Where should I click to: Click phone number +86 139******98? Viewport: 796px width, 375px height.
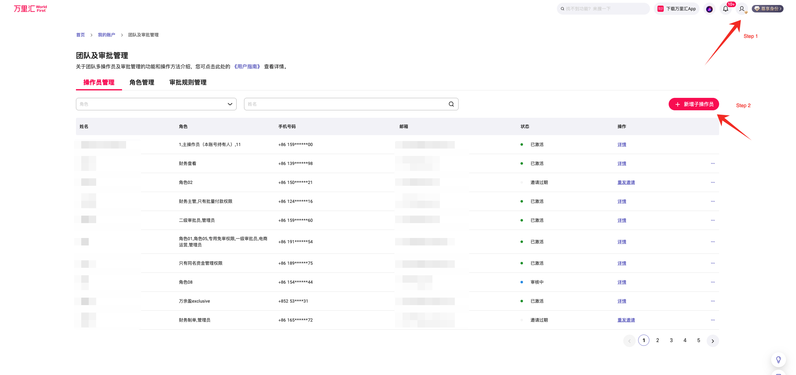[x=295, y=163]
